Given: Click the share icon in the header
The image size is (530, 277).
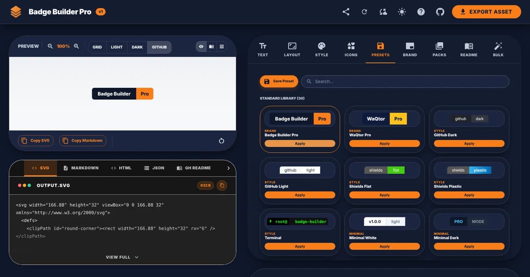Looking at the screenshot, I should 346,12.
